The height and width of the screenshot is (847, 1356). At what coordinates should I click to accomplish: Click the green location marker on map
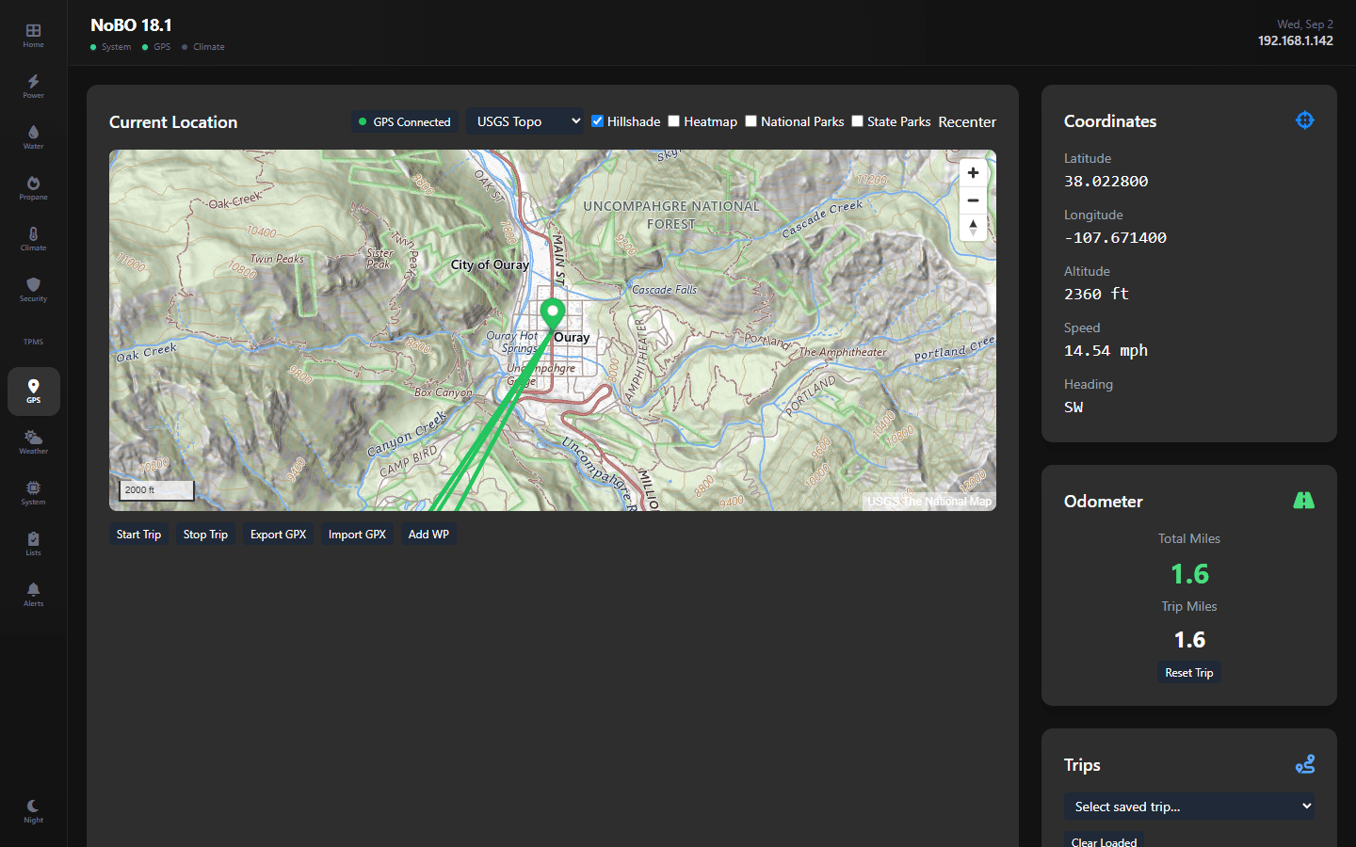[x=552, y=314]
